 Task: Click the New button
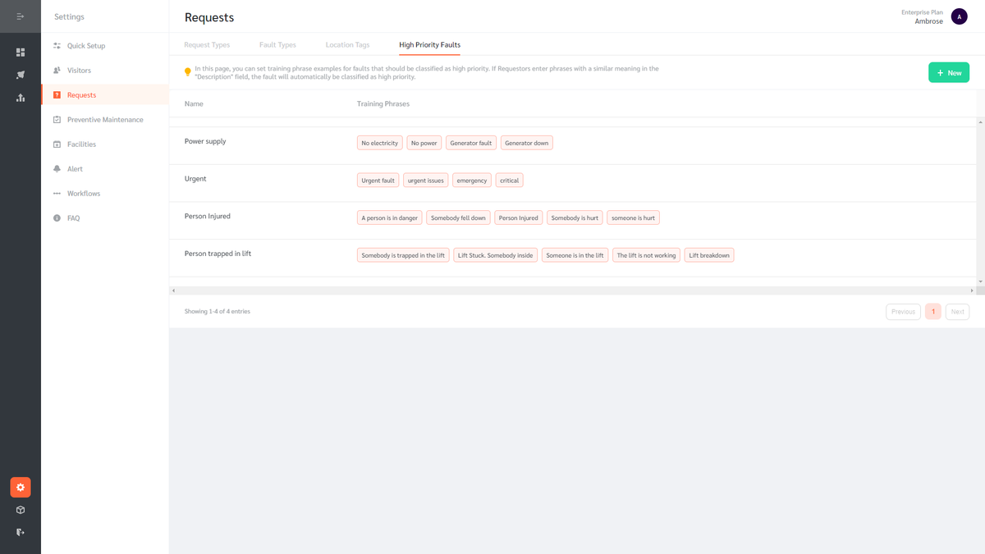point(949,72)
